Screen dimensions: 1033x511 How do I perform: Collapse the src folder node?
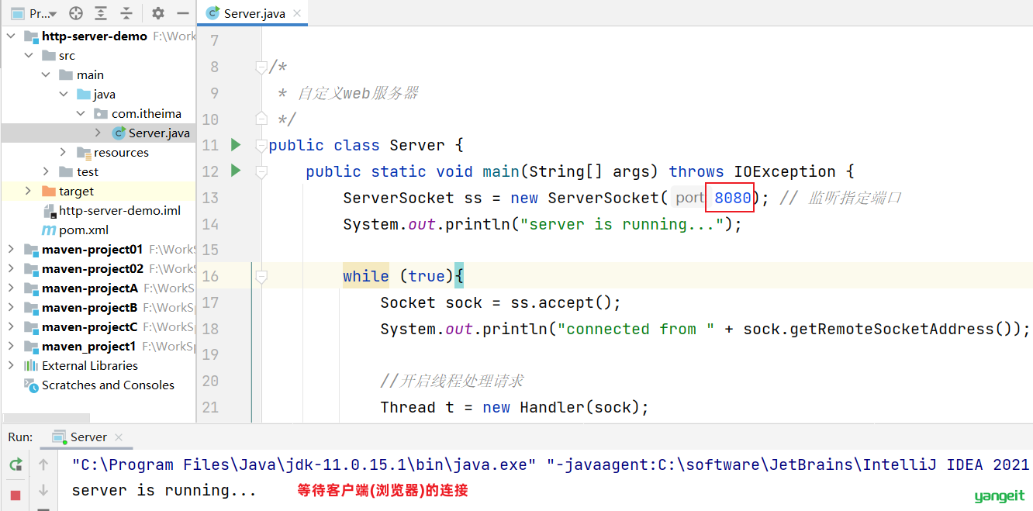click(28, 56)
